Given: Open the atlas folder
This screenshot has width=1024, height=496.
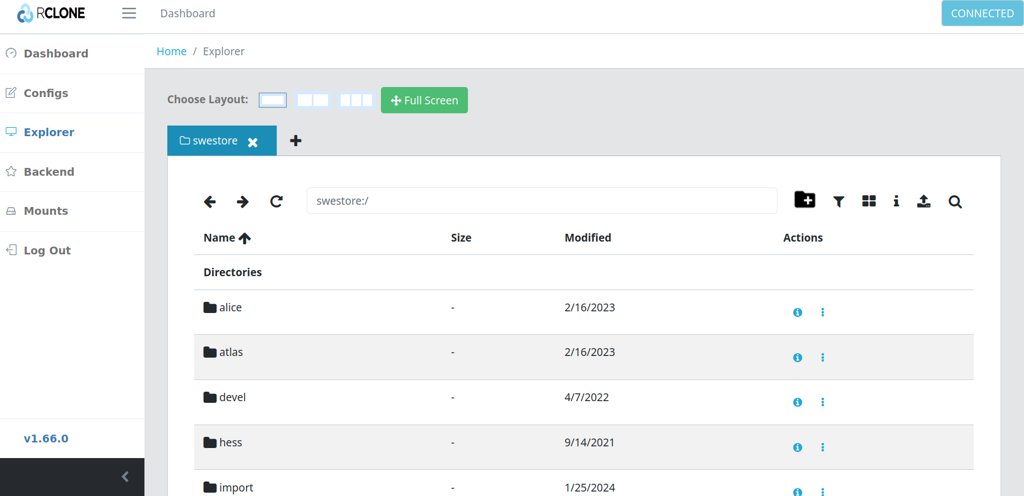Looking at the screenshot, I should click(223, 352).
